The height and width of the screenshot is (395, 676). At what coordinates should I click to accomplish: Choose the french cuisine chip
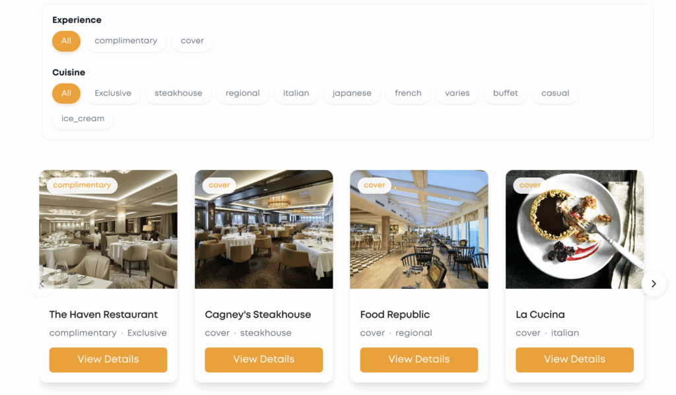pyautogui.click(x=408, y=94)
